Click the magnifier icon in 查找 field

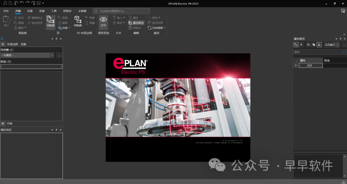click(x=344, y=52)
